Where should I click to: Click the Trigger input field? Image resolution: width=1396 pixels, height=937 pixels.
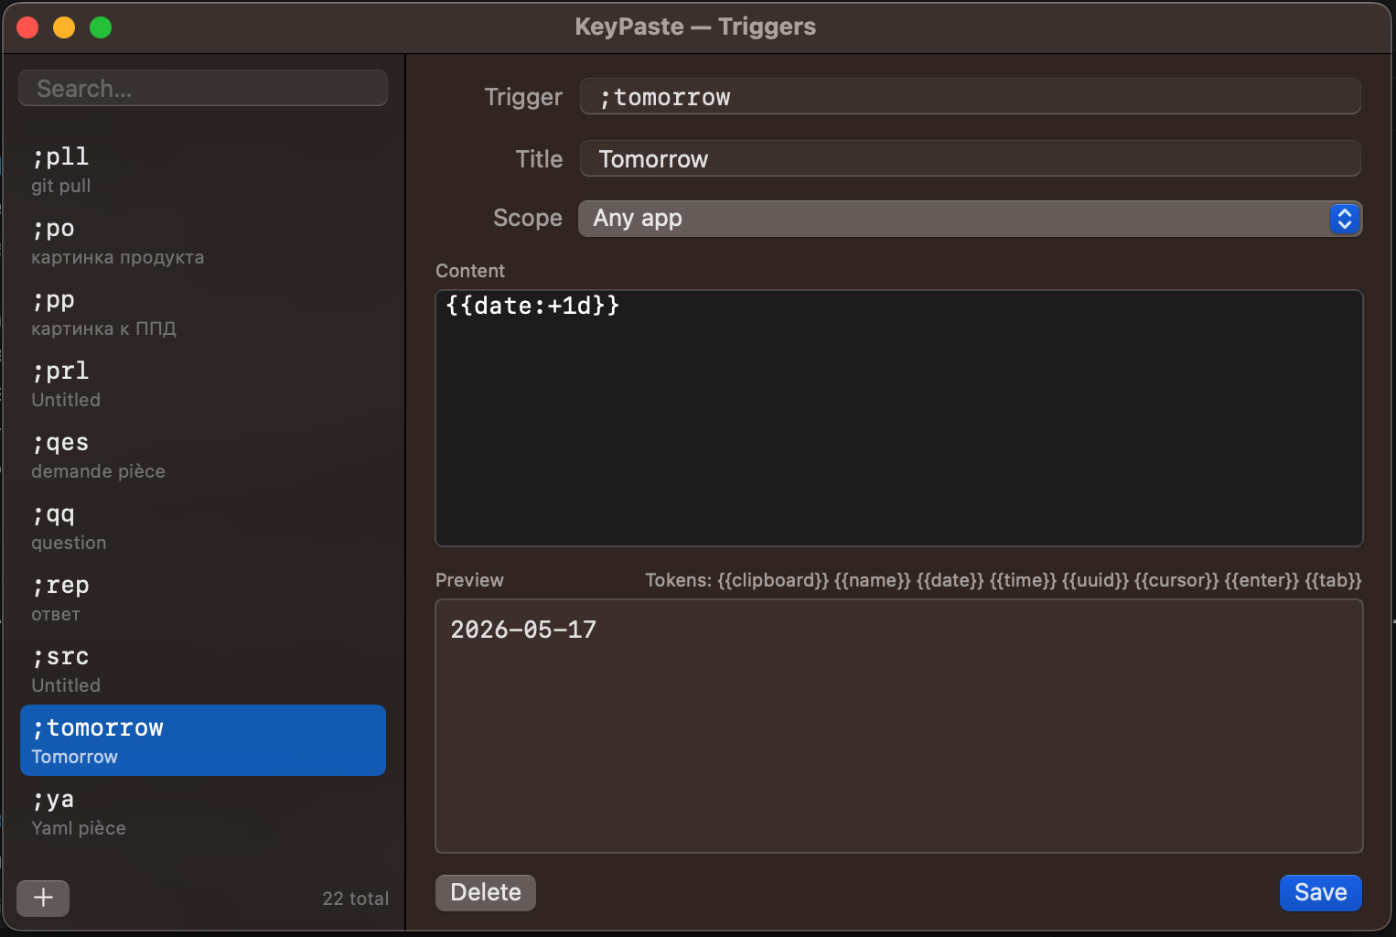tap(970, 96)
